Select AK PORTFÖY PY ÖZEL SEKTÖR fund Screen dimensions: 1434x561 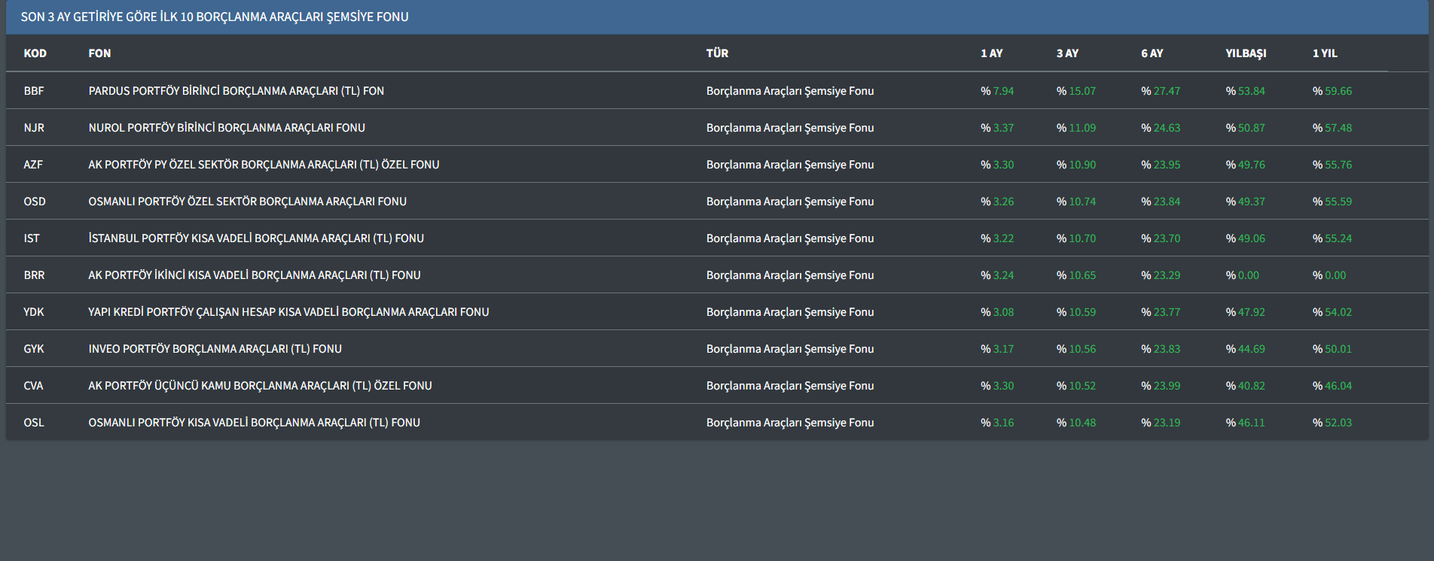(264, 165)
